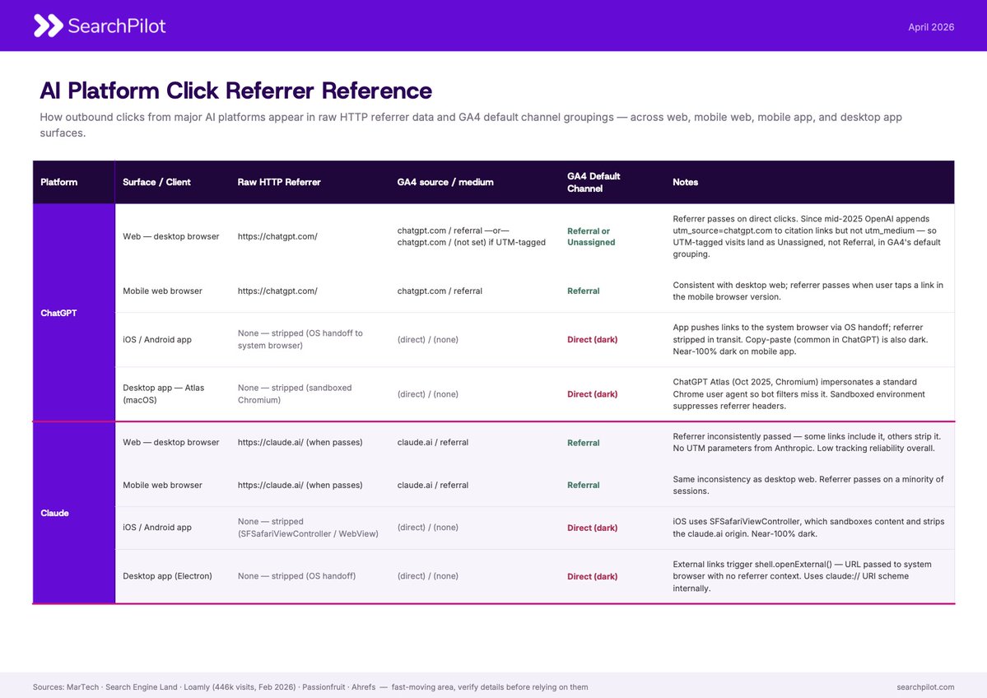The width and height of the screenshot is (987, 698).
Task: Click 'chatgpt.com / (not set) if UTM-tagged' cell
Action: (472, 237)
